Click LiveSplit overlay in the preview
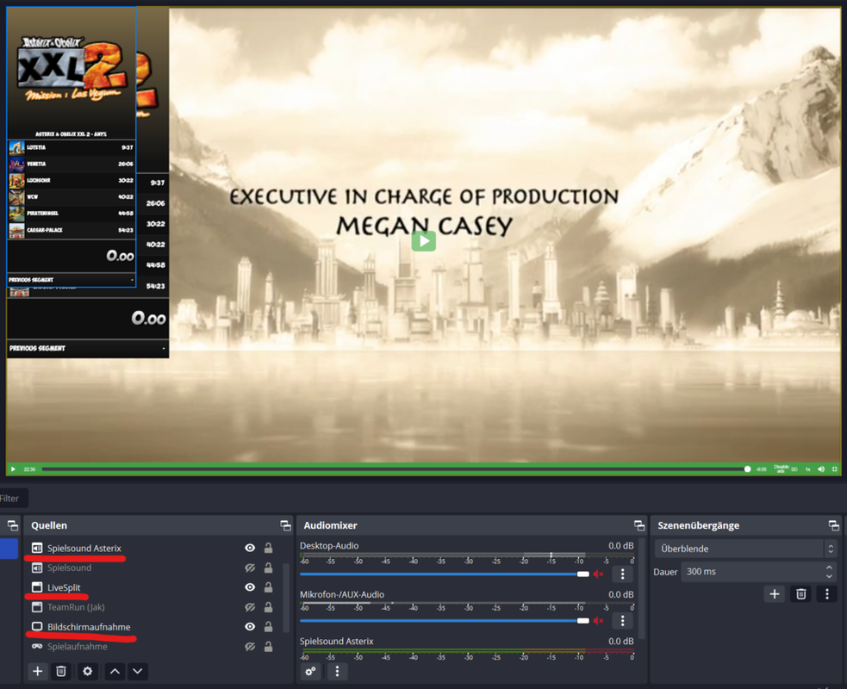The width and height of the screenshot is (847, 689). [71, 147]
